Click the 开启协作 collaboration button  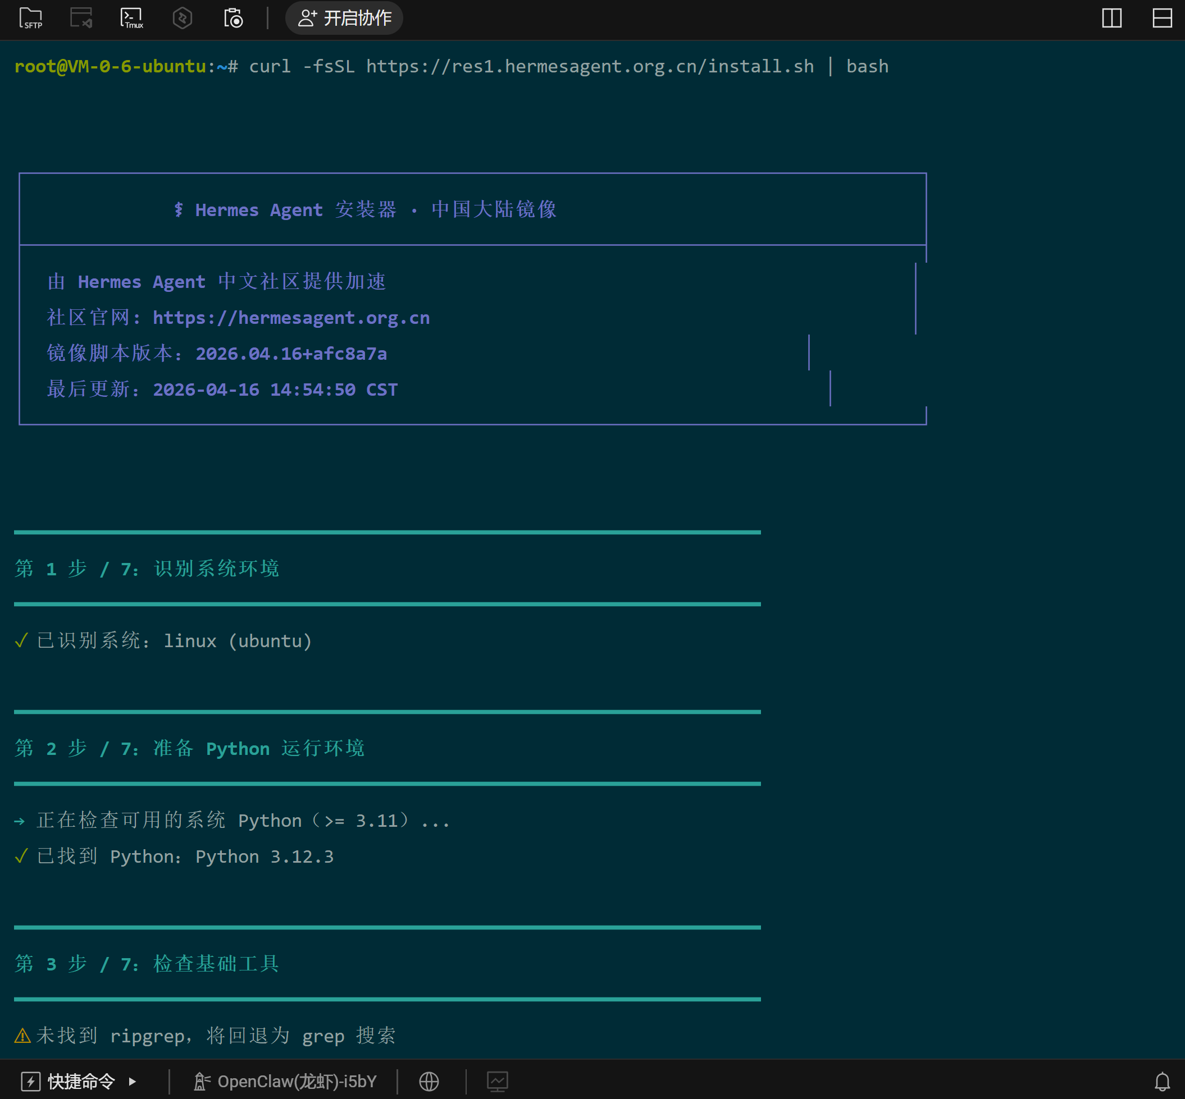(x=344, y=18)
